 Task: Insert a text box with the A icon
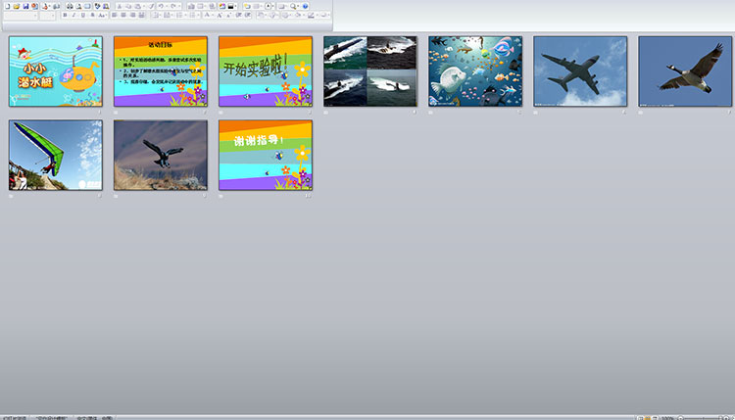(269, 6)
